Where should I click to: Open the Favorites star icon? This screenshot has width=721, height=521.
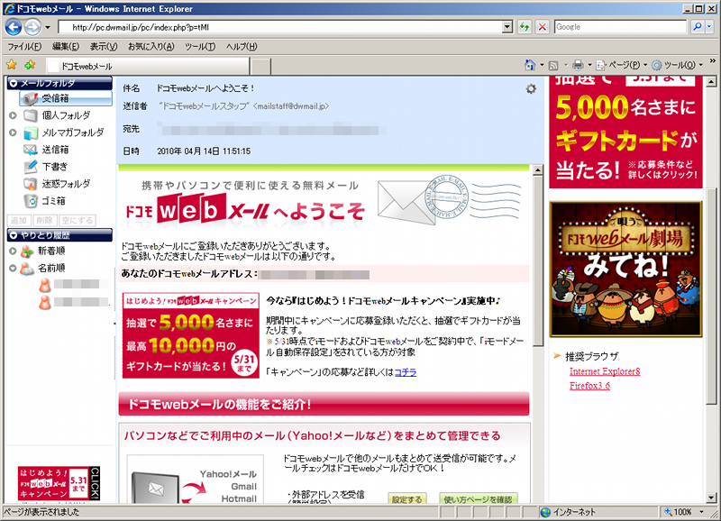tap(13, 64)
